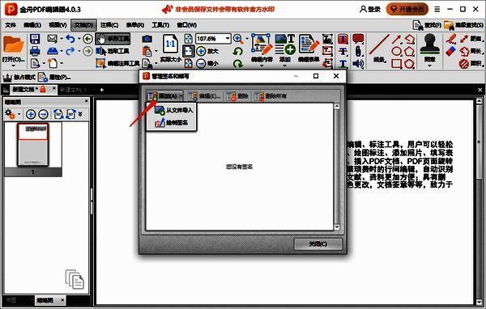The image size is (486, 309).
Task: Click thumbnail panel zoom in plus icon
Action: [x=31, y=114]
